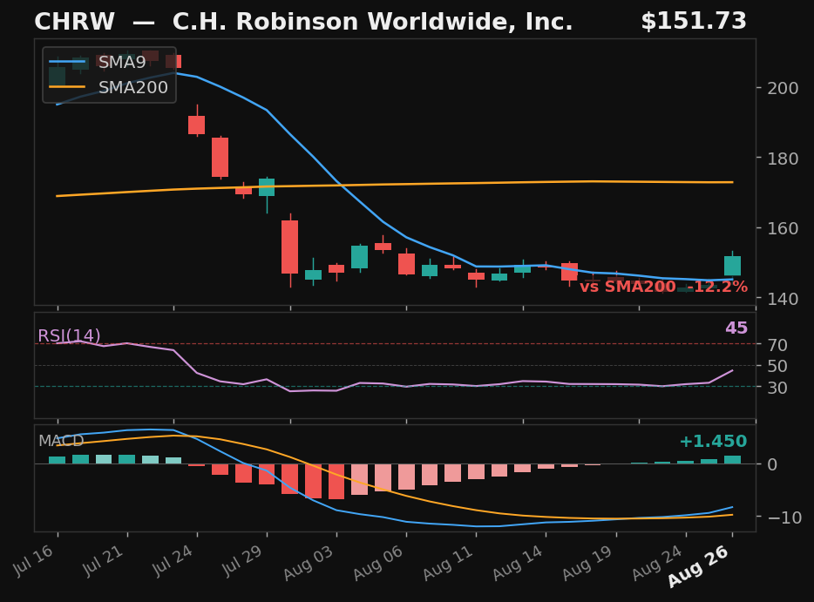Click the orange SMA200 legend line swatch
Image resolution: width=814 pixels, height=602 pixels.
[67, 87]
